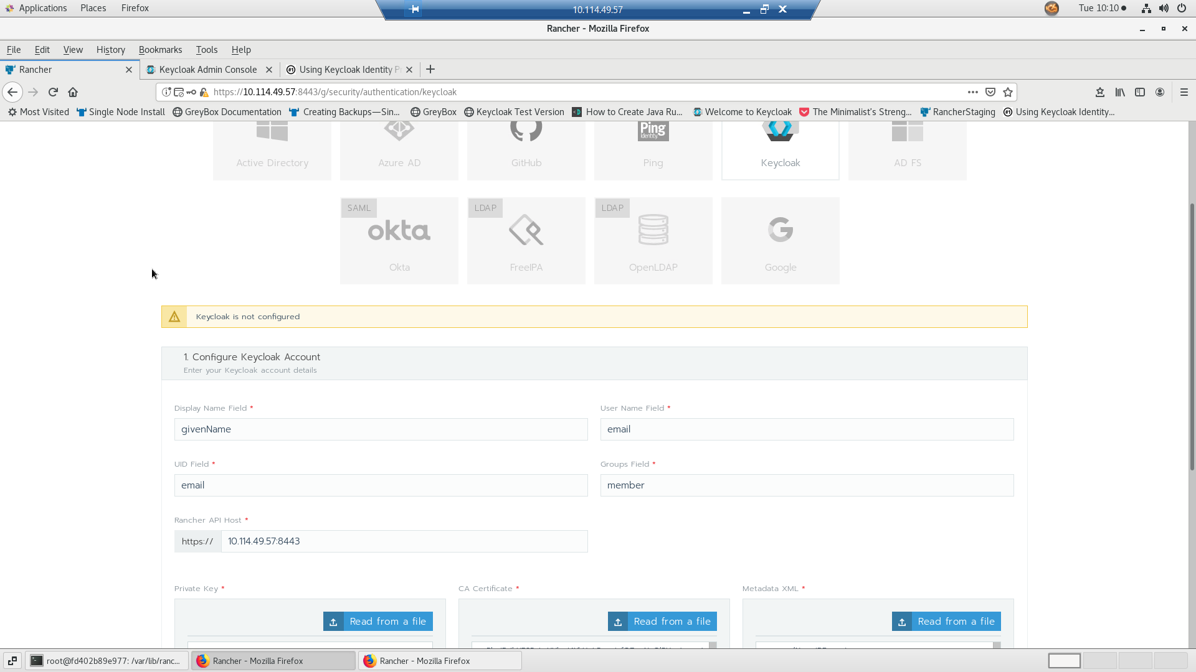The image size is (1196, 672).
Task: Focus the Display Name Field input
Action: click(380, 429)
